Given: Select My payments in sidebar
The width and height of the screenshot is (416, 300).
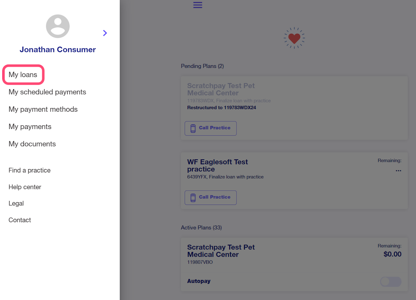Looking at the screenshot, I should point(30,127).
